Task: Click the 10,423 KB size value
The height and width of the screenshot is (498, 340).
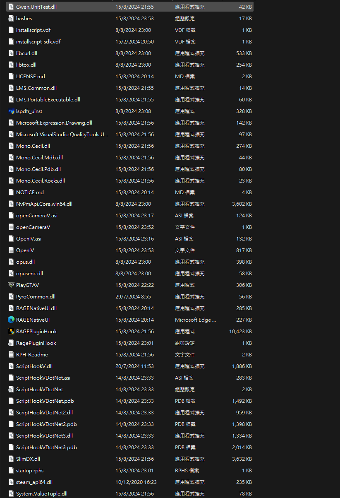Action: click(x=240, y=332)
